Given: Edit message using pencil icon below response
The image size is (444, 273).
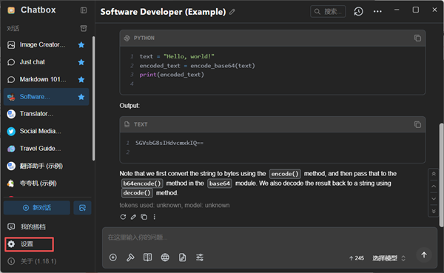Looking at the screenshot, I should pyautogui.click(x=133, y=217).
